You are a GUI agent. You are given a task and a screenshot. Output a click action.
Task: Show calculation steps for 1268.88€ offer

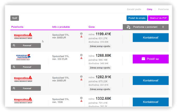coord(100,68)
